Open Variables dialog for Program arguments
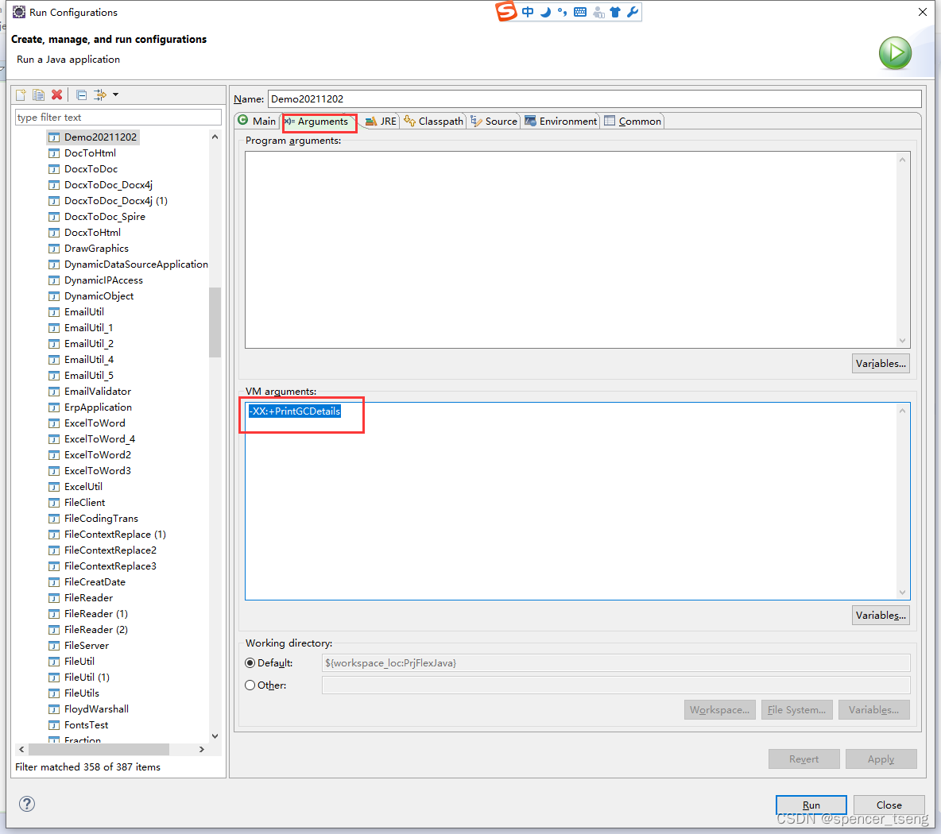Viewport: 941px width, 834px height. (881, 363)
